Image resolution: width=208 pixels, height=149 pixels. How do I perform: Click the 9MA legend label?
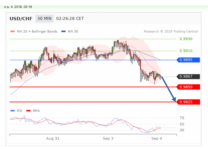(x=36, y=111)
